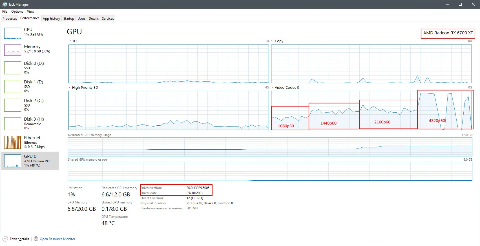Click the 3D engine usage graph
Screen dimensions: 480x246
(x=169, y=64)
